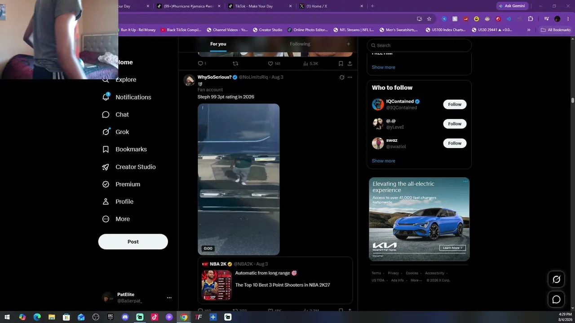Open the Privacy footer link
Image resolution: width=575 pixels, height=323 pixels.
pyautogui.click(x=394, y=273)
